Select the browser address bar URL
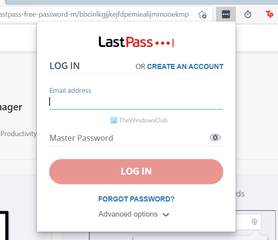Screen dimensions: 278x240 [95, 15]
